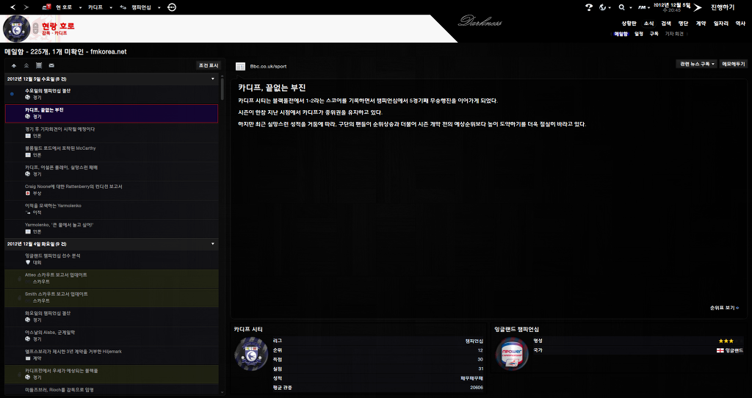Open the transfer arrows icon beside 챔피언십
The image size is (752, 398).
(x=123, y=7)
